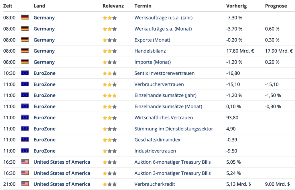Click German flag next to Werksaufträge n.s.a. (Jahr)
Viewport: 295px width, 190px height.
tap(25, 17)
